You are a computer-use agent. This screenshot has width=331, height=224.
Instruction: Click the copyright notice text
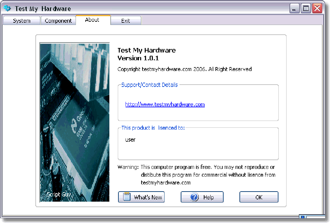[x=184, y=69]
